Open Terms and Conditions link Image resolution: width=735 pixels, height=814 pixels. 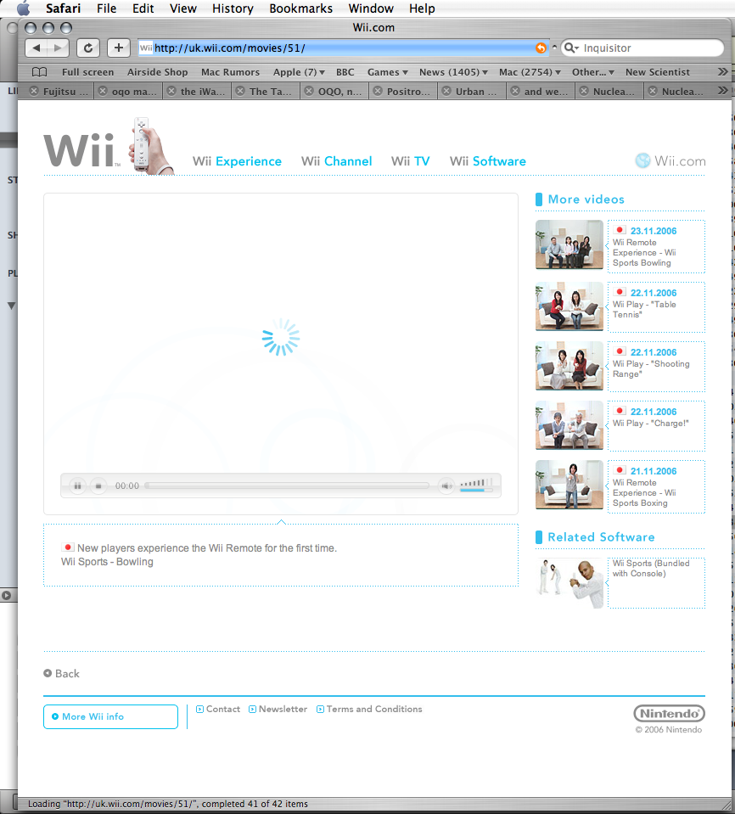[x=369, y=709]
